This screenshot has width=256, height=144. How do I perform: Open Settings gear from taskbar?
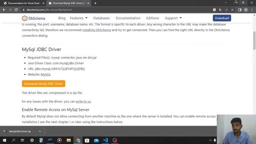(x=32, y=140)
